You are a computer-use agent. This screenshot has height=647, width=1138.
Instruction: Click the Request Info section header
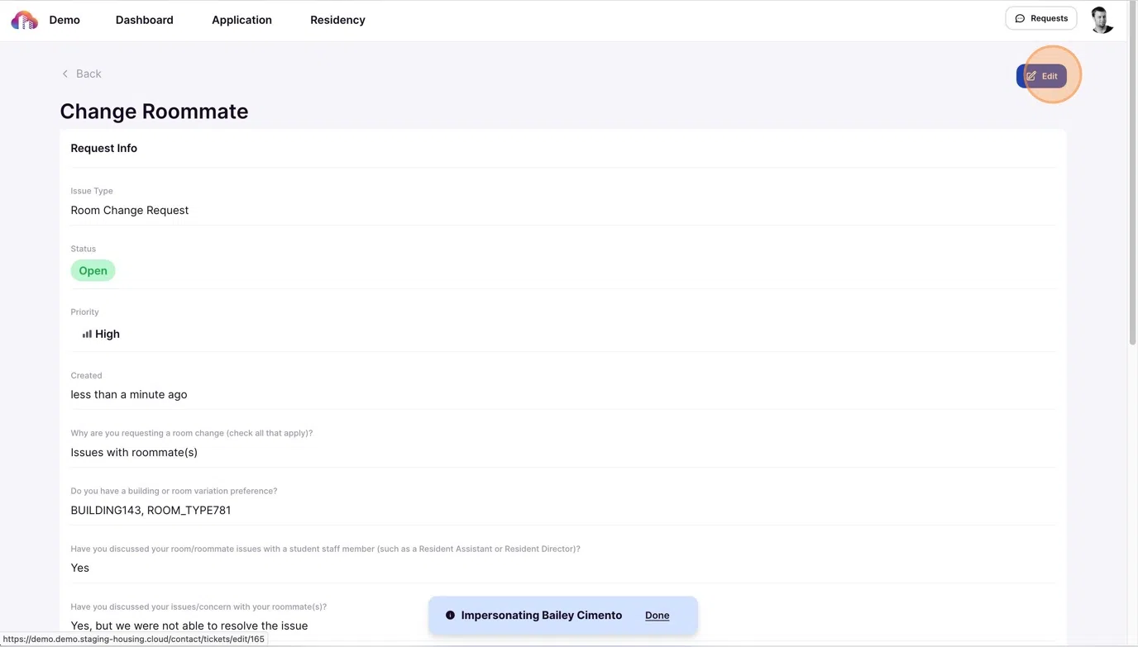click(104, 149)
